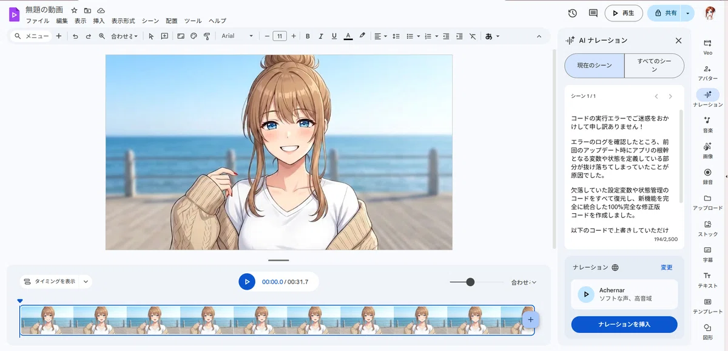Image resolution: width=728 pixels, height=351 pixels.
Task: Open the Google Vids home logo
Action: (14, 15)
